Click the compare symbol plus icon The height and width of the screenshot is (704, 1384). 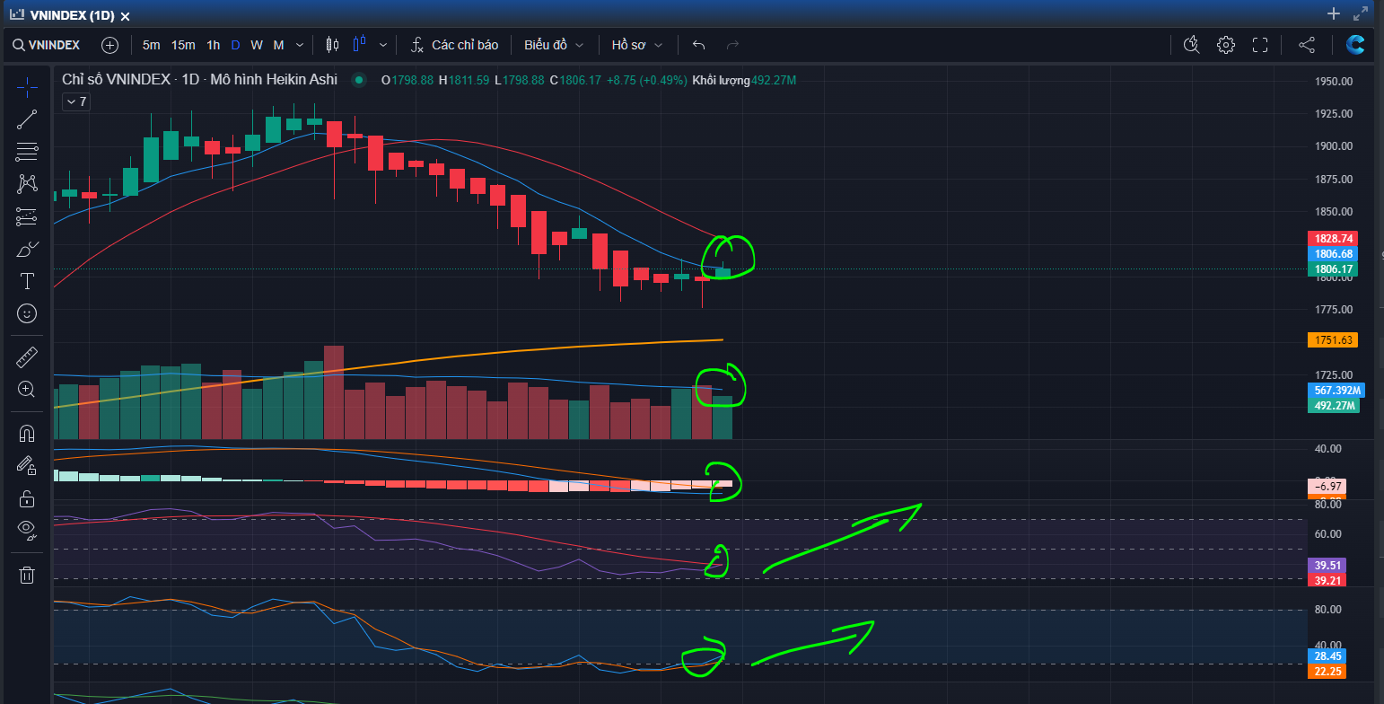click(109, 45)
